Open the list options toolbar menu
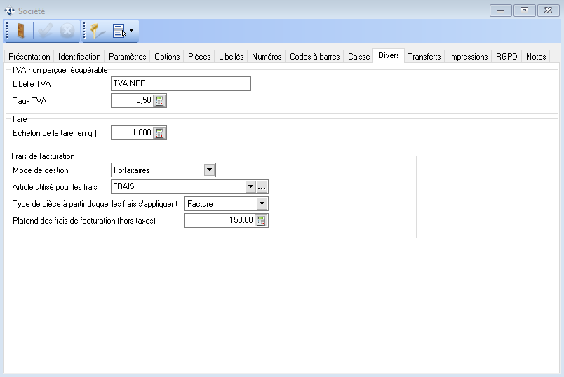The image size is (564, 377). point(123,31)
